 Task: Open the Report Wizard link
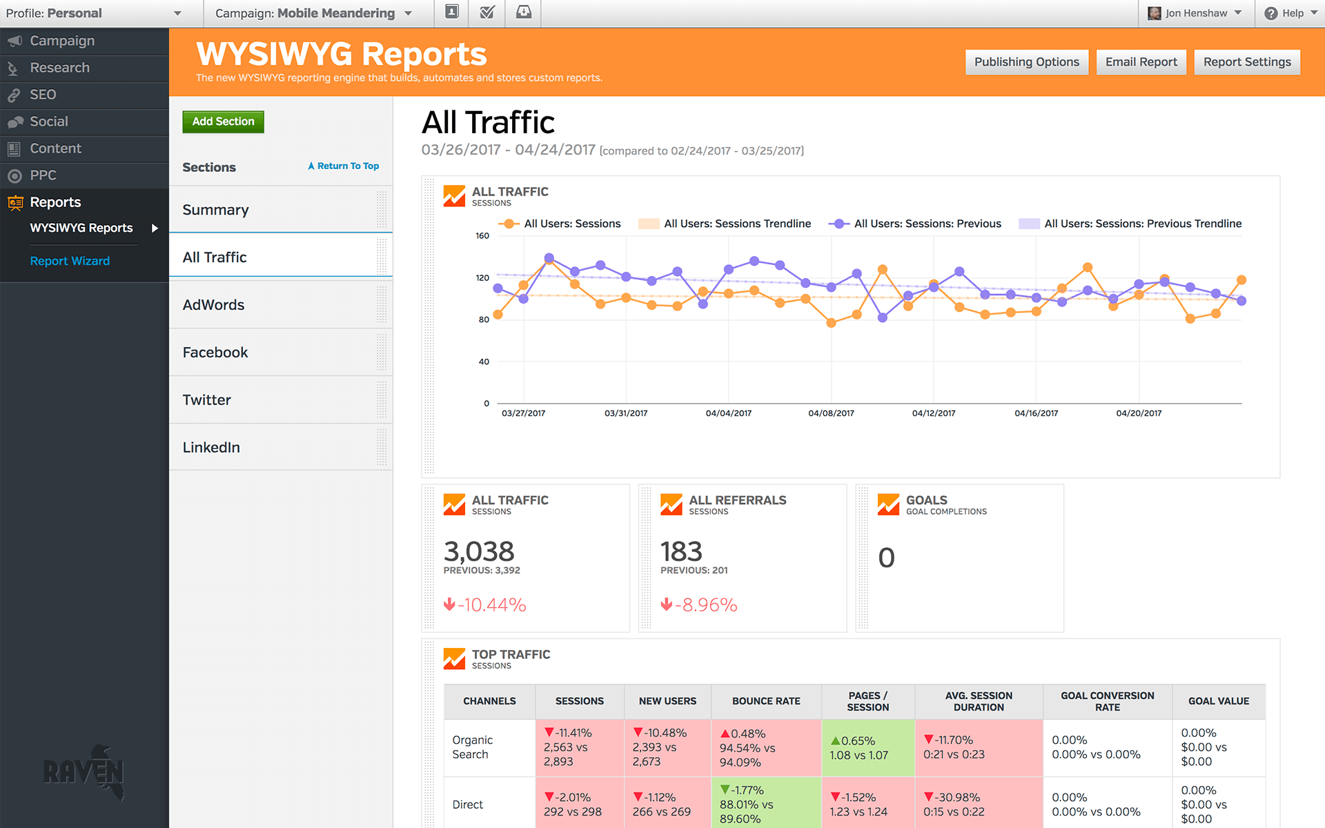[70, 261]
